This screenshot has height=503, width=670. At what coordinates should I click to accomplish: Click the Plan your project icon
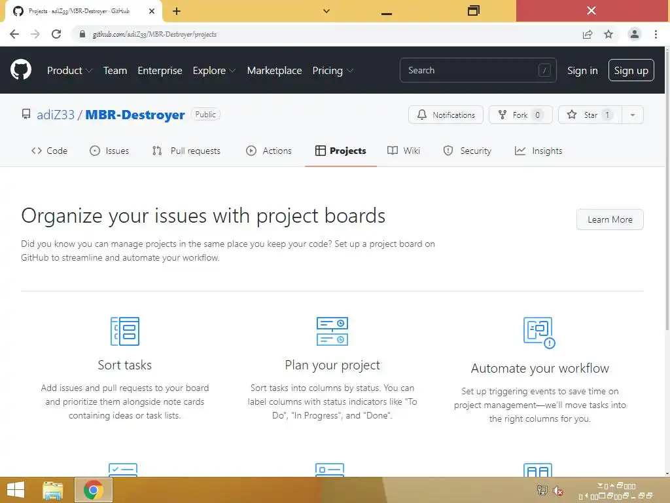pos(332,331)
